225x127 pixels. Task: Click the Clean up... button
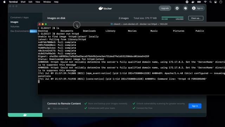[196, 18]
